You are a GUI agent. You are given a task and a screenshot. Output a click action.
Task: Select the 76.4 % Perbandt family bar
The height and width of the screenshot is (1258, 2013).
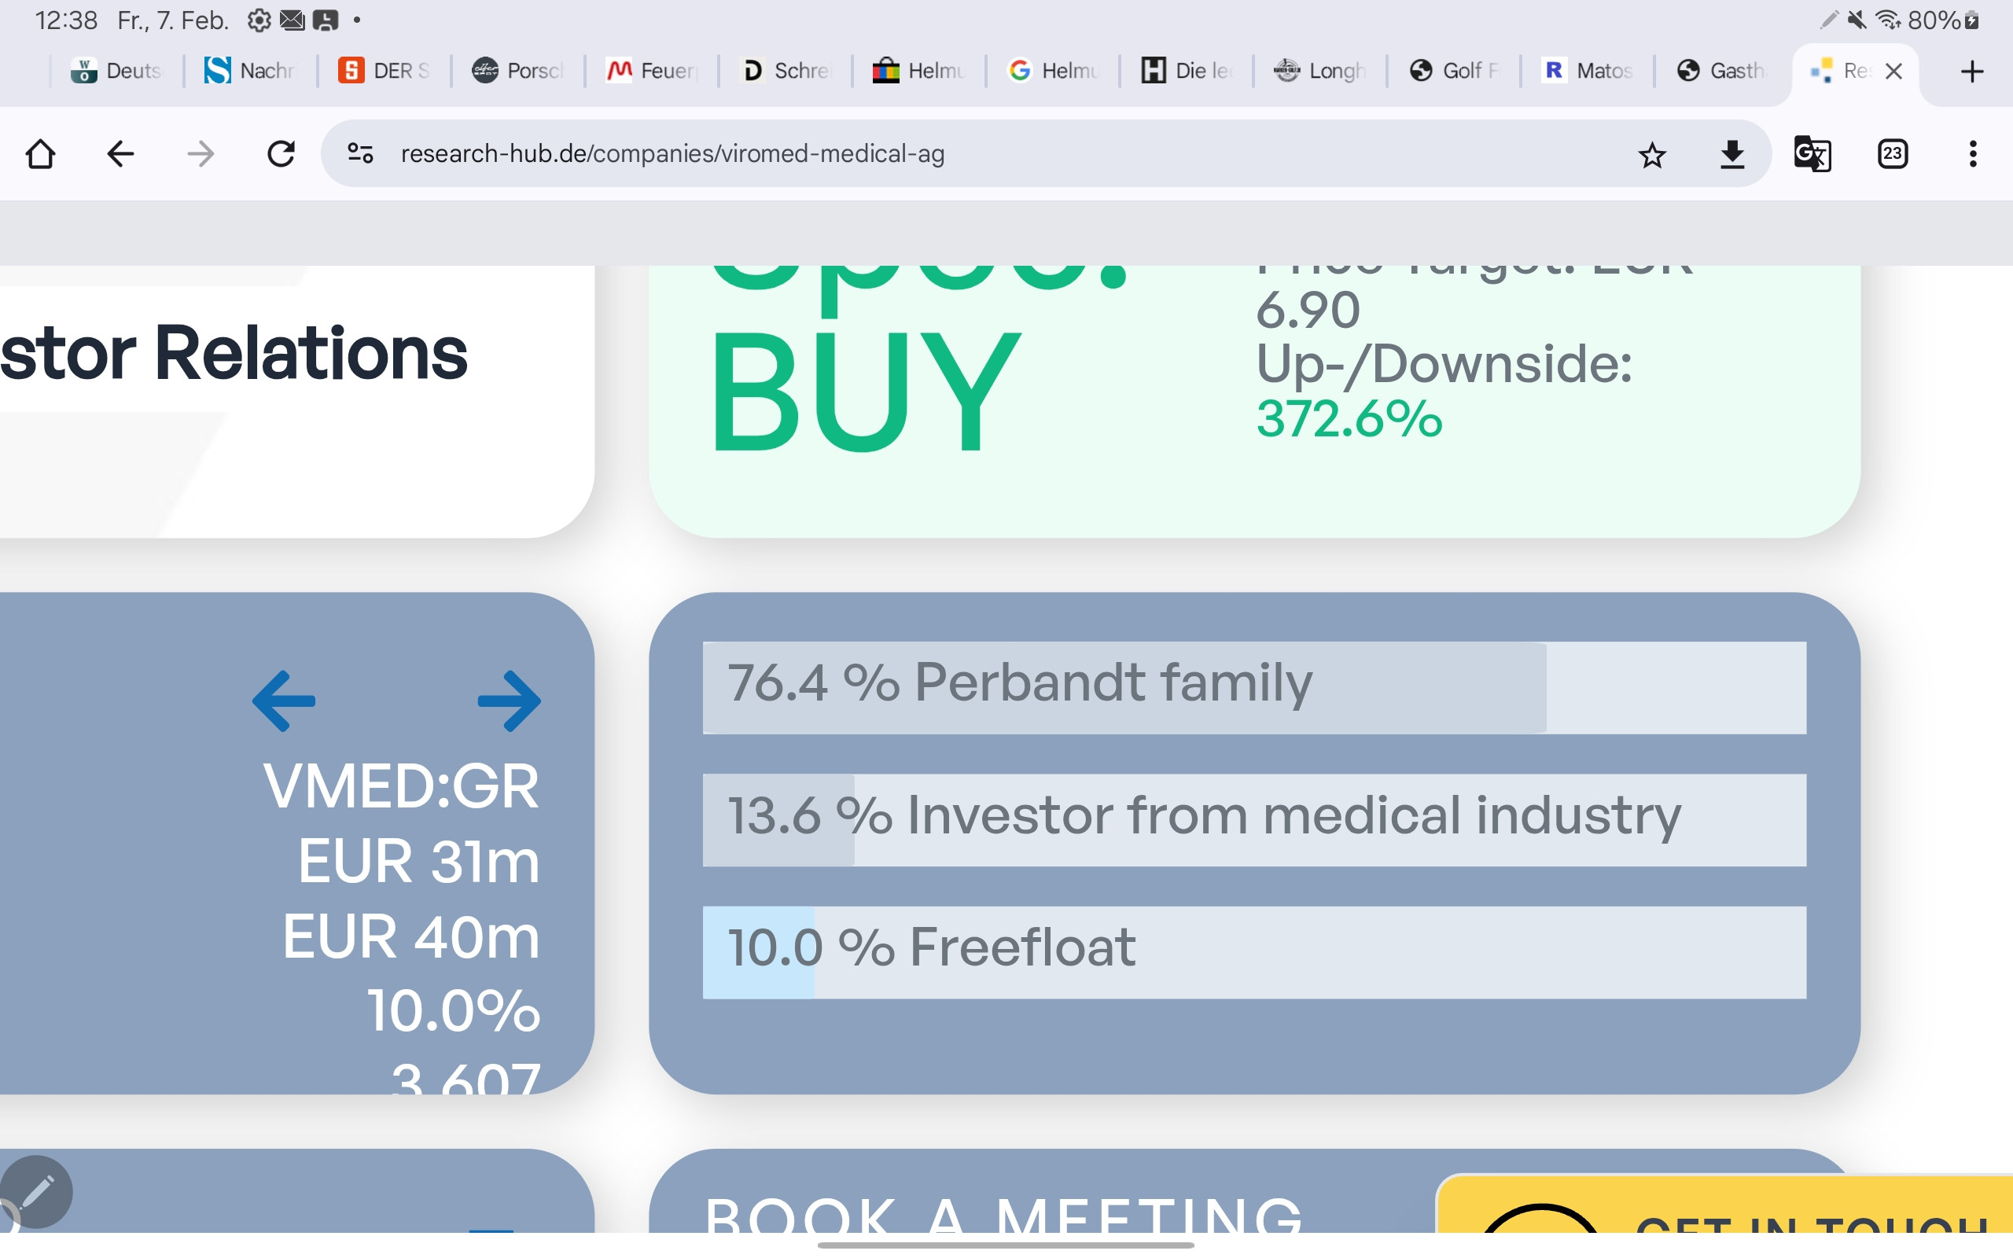[x=1254, y=687]
